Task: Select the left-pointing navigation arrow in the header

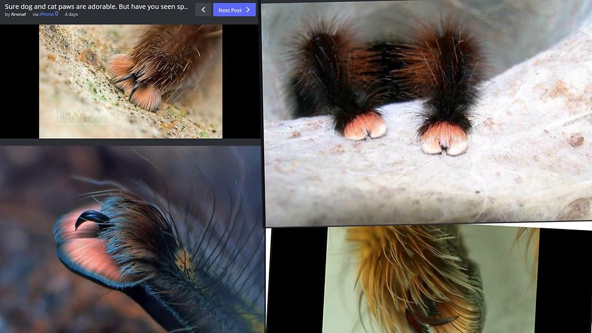Action: (x=203, y=9)
